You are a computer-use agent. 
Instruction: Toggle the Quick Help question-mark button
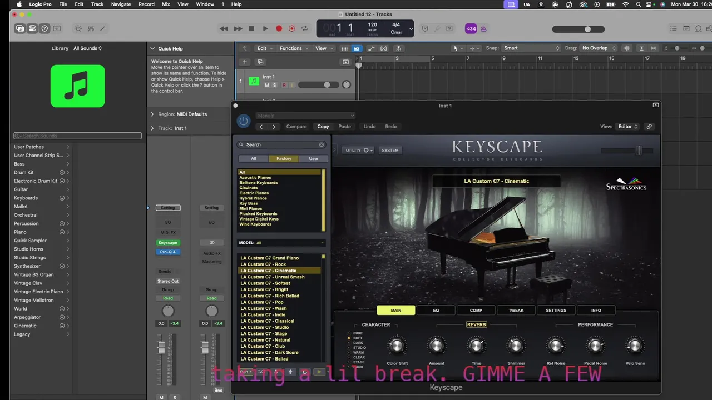pos(44,28)
